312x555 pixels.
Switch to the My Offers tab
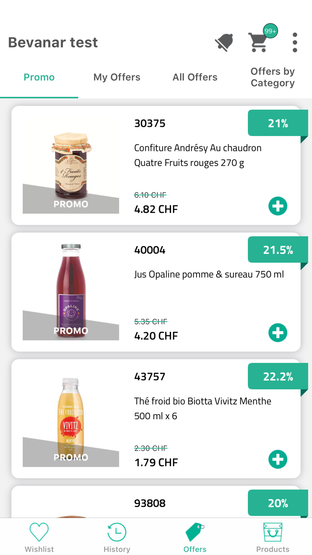[x=117, y=77]
